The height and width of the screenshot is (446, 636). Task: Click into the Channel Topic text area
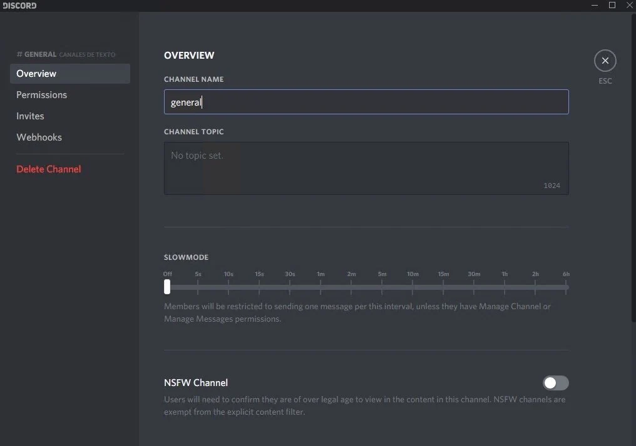366,168
